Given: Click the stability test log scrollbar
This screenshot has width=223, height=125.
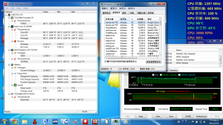Looking at the screenshot, I should [220, 58].
